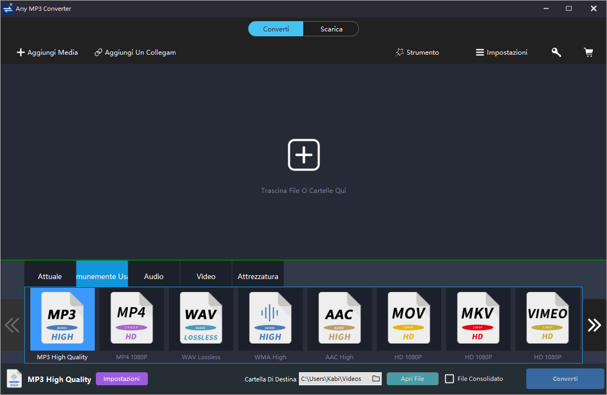
Task: Switch to the Converti mode tab
Action: click(x=276, y=29)
